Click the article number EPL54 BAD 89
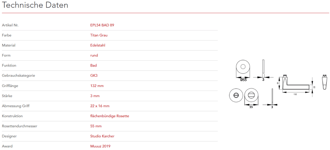330x150 pixels. tap(102, 25)
